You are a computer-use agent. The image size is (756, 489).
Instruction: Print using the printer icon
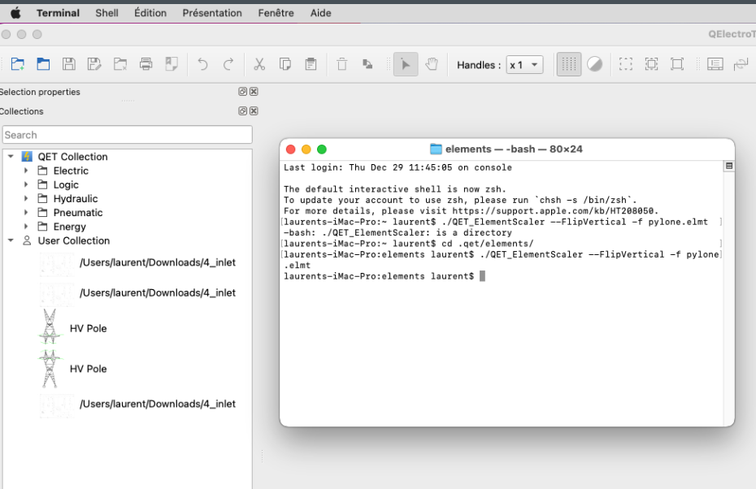pyautogui.click(x=146, y=64)
